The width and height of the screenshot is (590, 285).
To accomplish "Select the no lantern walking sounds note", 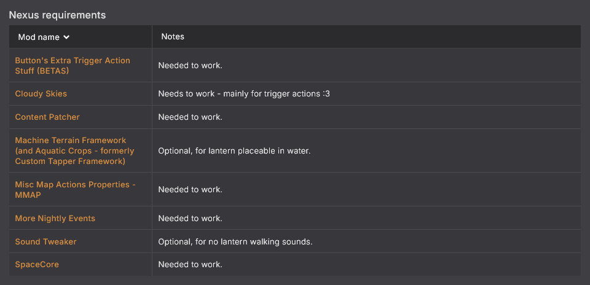I will [235, 242].
